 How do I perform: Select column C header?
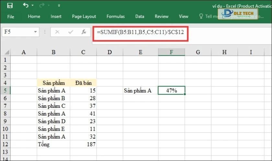click(x=83, y=52)
